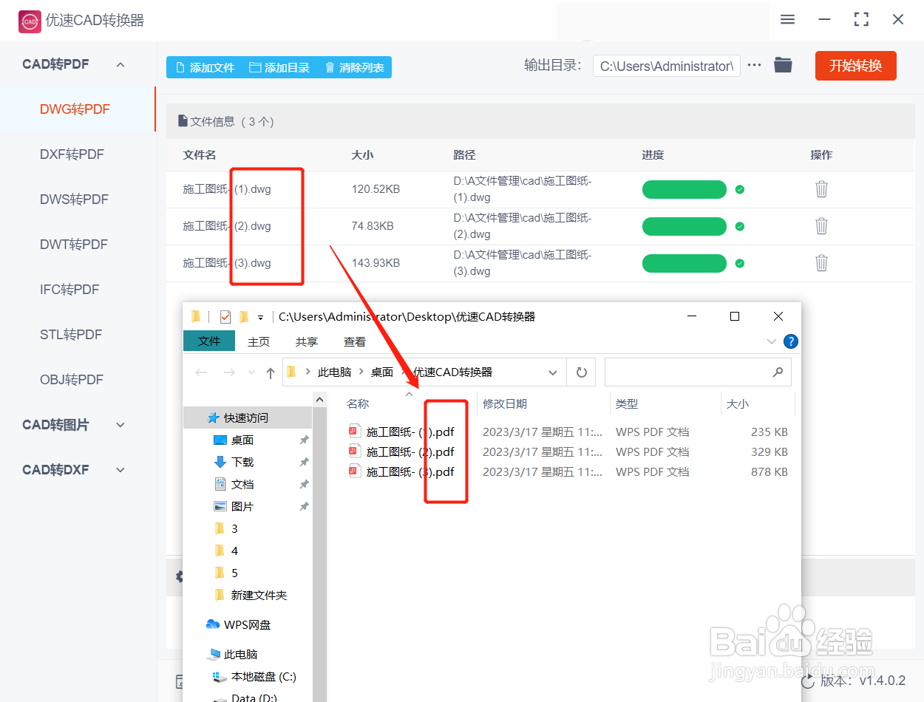The height and width of the screenshot is (702, 924).
Task: Click Explorer help question mark icon
Action: pyautogui.click(x=791, y=341)
